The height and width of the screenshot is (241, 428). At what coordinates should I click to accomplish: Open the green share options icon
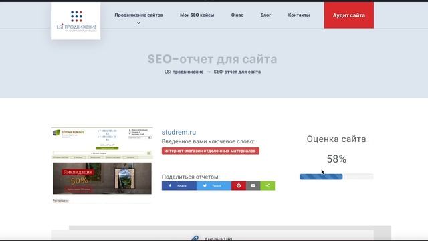pos(267,186)
